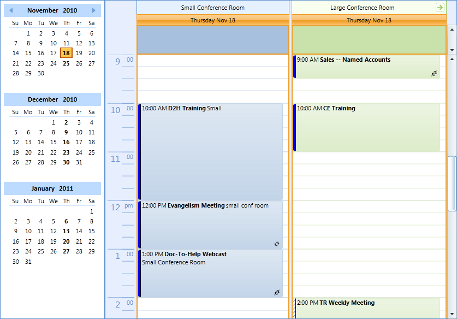Image resolution: width=457 pixels, height=319 pixels.
Task: Click the vertical schedule scrollbar thumb
Action: pyautogui.click(x=452, y=184)
